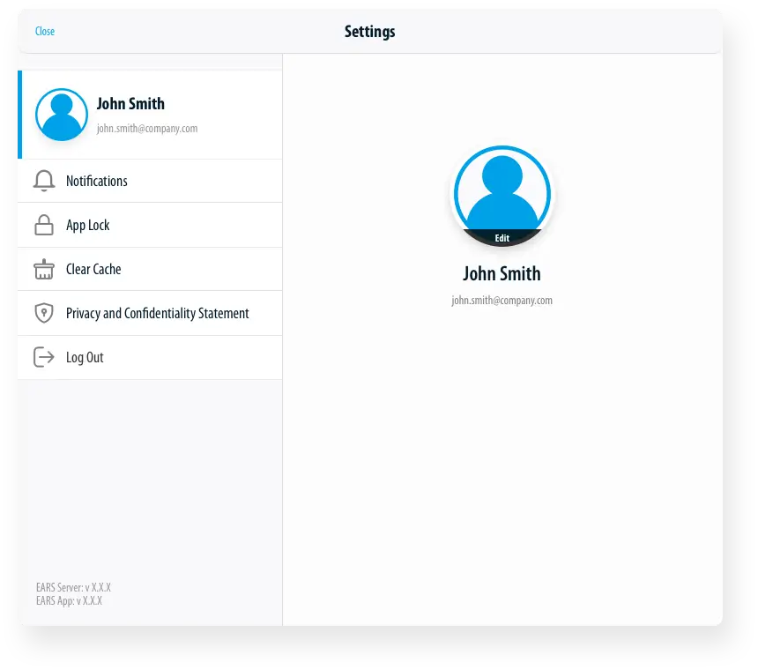
Task: Open the App Lock settings entry
Action: pos(88,226)
